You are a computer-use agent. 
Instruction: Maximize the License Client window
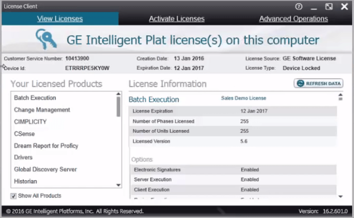click(x=329, y=7)
